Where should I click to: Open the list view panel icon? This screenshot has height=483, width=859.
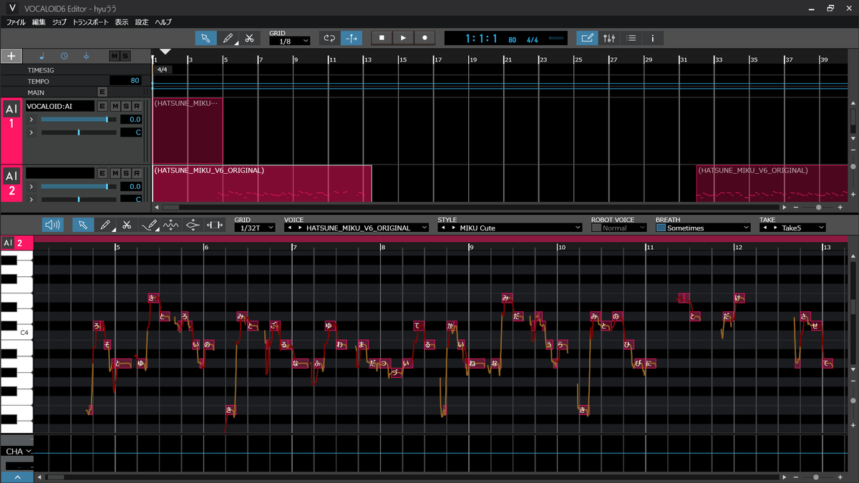pos(631,38)
